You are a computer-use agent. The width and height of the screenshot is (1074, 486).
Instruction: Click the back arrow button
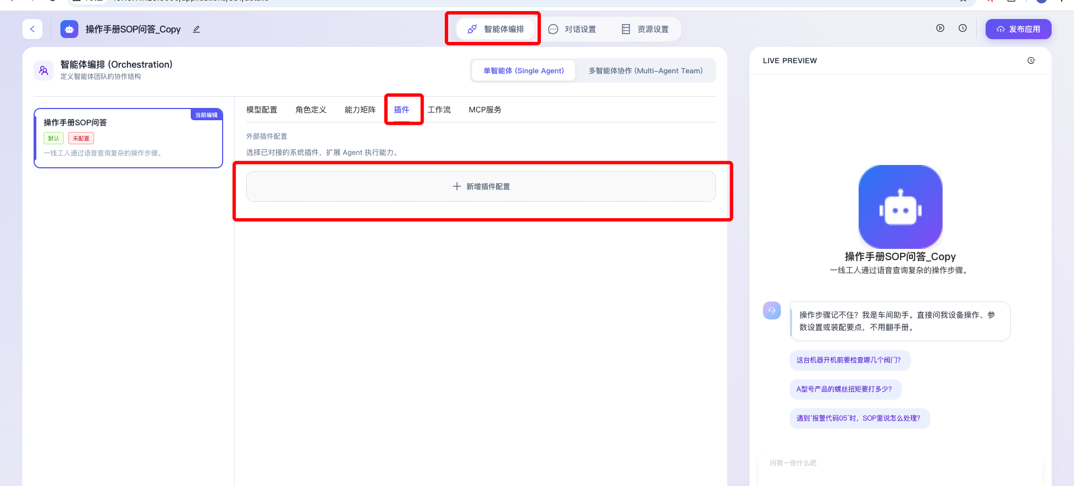coord(32,29)
